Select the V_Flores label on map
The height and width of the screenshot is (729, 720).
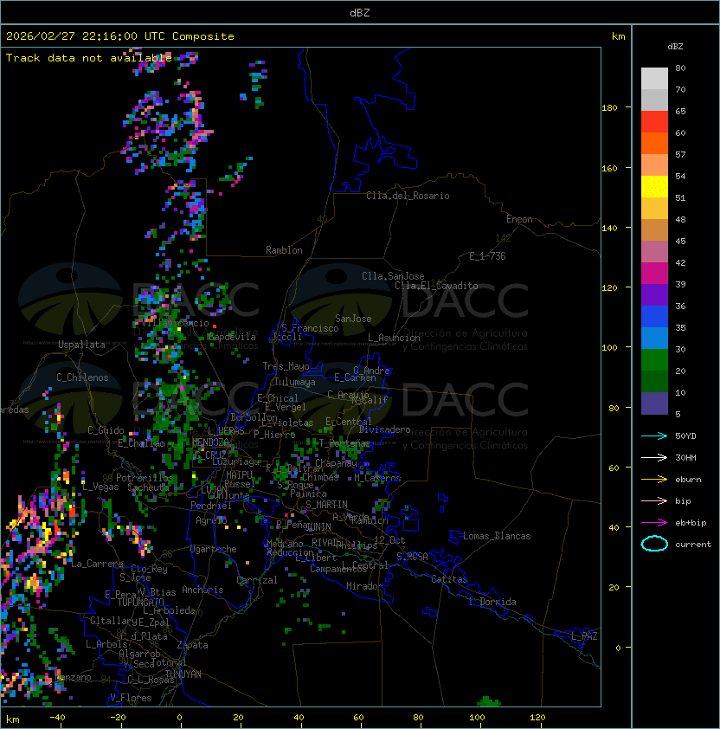(x=131, y=698)
